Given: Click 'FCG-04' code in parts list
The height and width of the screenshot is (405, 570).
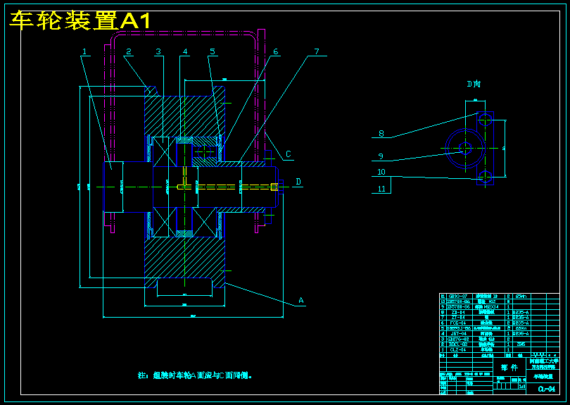Looking at the screenshot, I should point(457,323).
